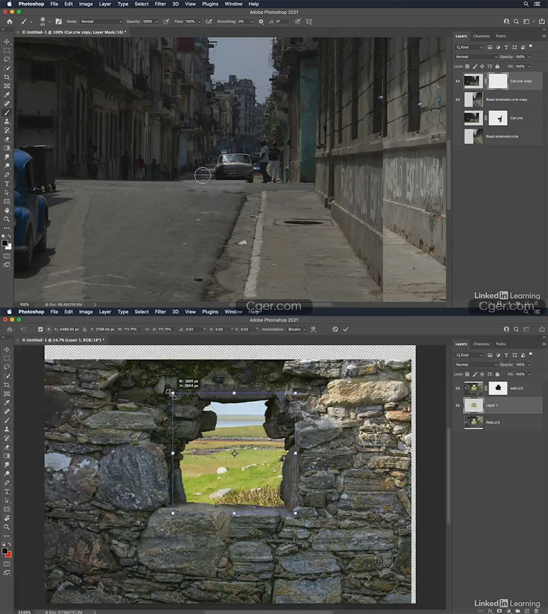Open the Layers panel menu in the street photo window
Screen dimensions: 548x614
pyautogui.click(x=544, y=36)
